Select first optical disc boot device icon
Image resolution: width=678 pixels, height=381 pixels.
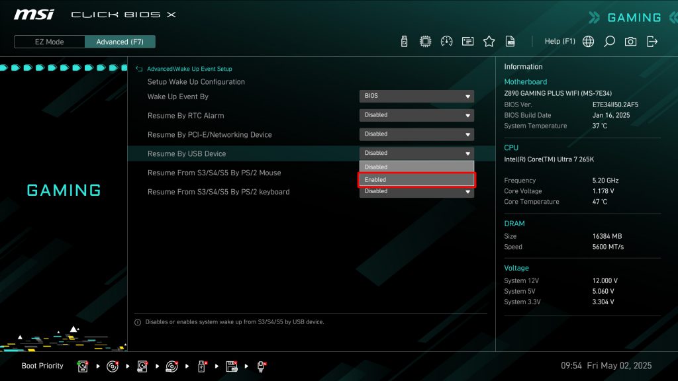click(x=113, y=366)
